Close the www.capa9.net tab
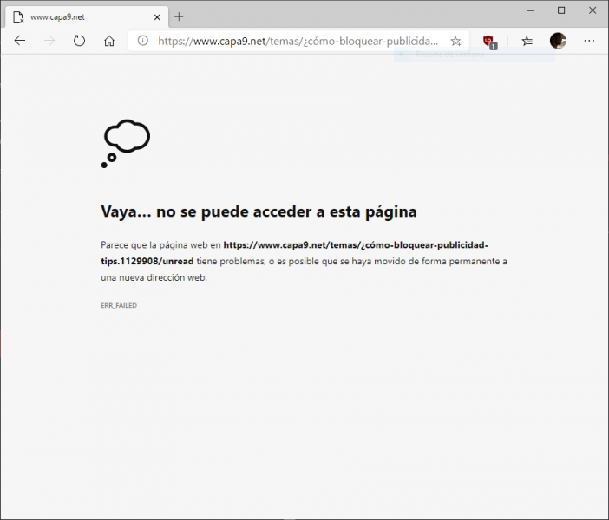Image resolution: width=609 pixels, height=520 pixels. (x=157, y=16)
